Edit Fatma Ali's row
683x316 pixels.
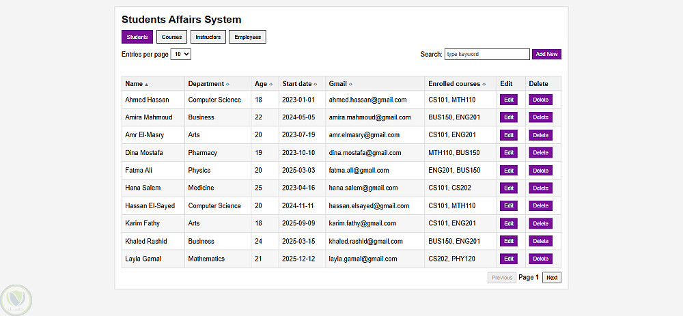(x=508, y=171)
